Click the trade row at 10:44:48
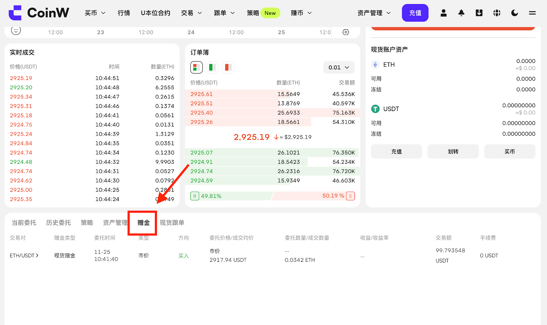The height and width of the screenshot is (325, 547). pyautogui.click(x=92, y=87)
